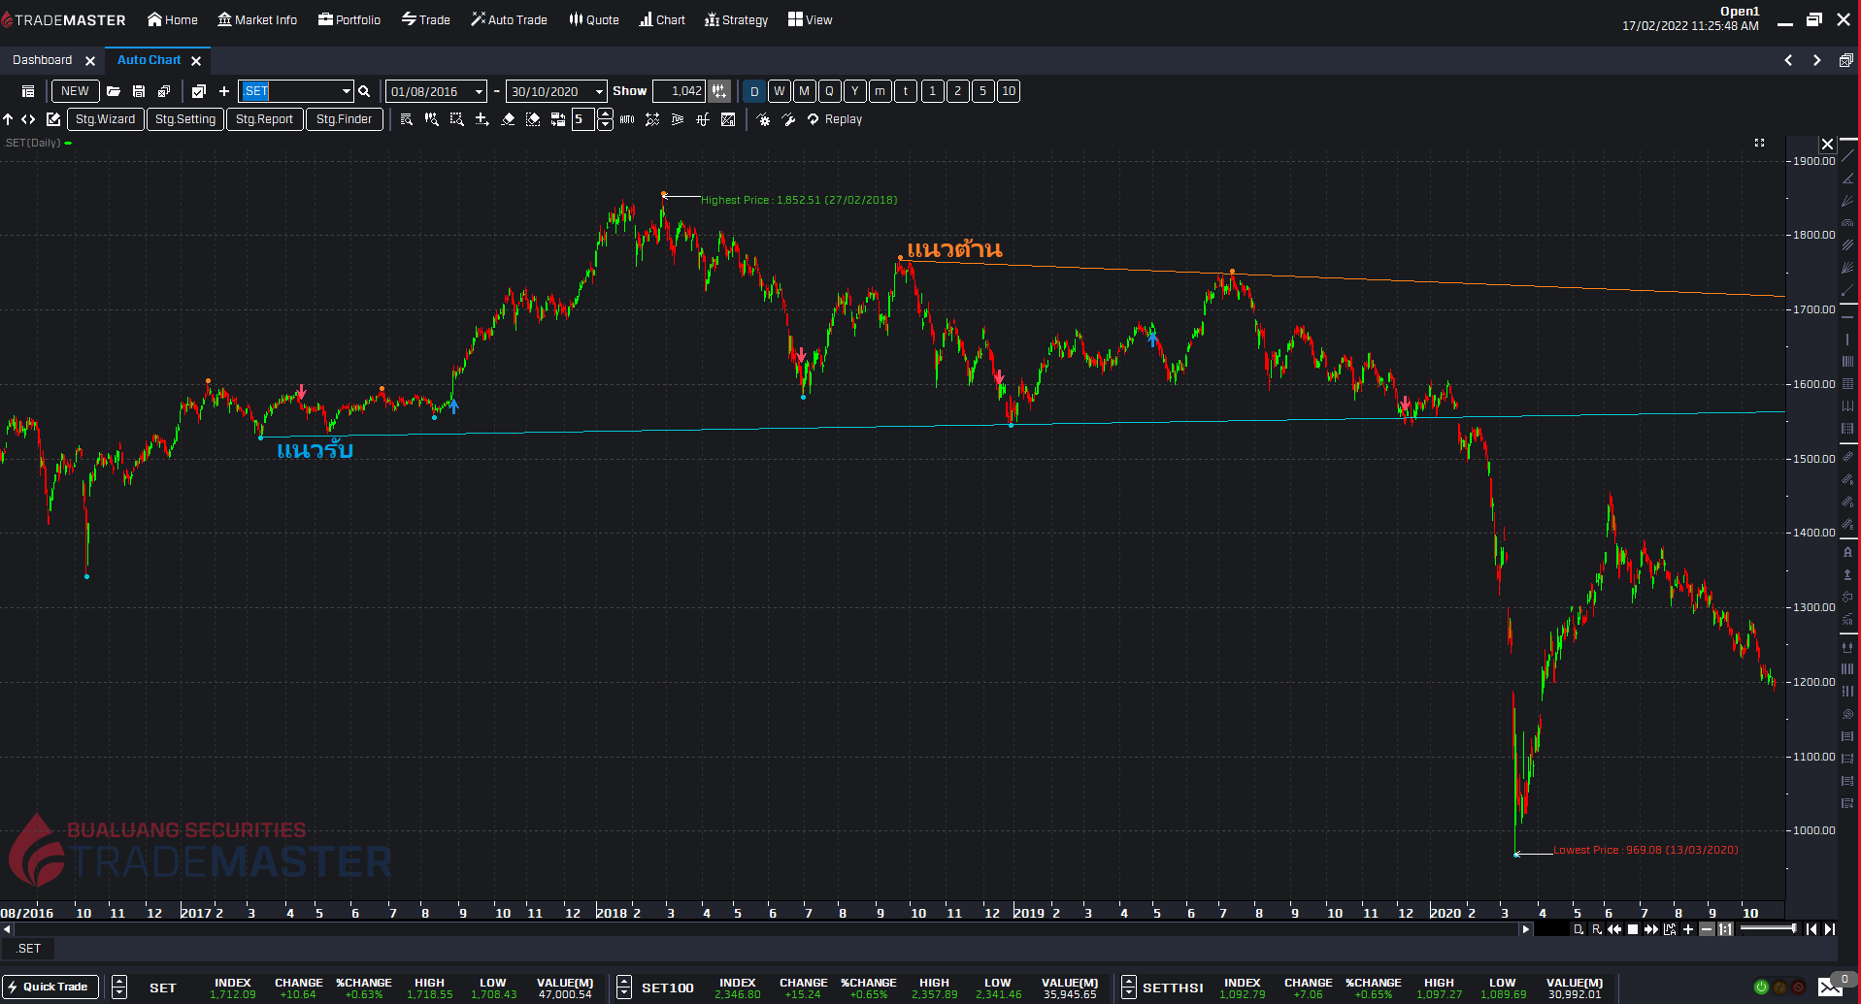This screenshot has width=1861, height=1004.
Task: Expand the SET index ticker selector
Action: coord(119,988)
